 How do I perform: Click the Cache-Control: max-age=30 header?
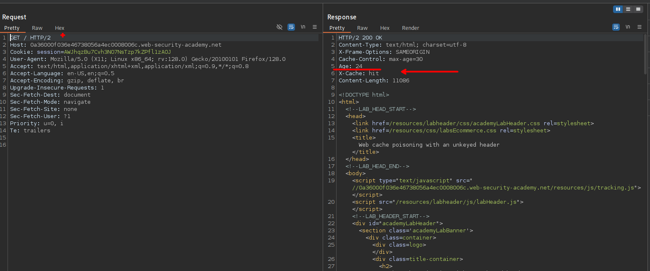point(381,59)
